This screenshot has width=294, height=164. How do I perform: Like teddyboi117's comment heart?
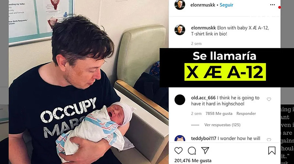(269, 140)
